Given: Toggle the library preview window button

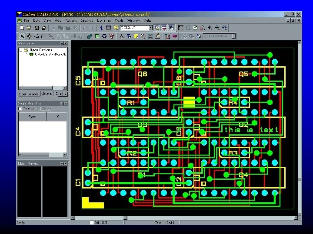Looking at the screenshot, I should click(171, 28).
